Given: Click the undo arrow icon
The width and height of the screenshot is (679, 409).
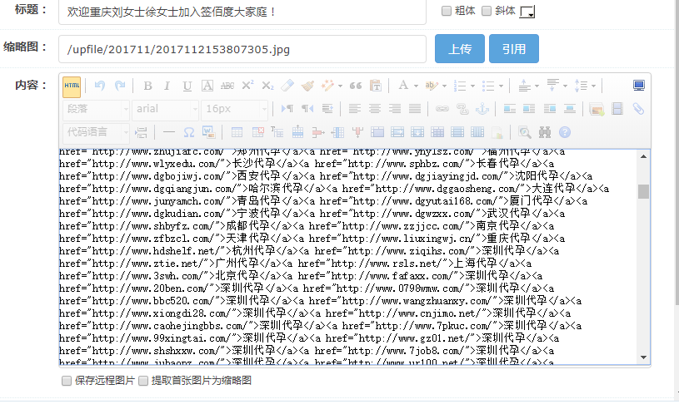Looking at the screenshot, I should point(100,86).
